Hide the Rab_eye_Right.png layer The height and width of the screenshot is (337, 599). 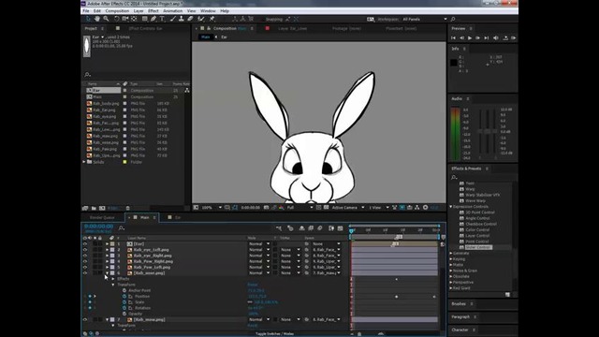(x=85, y=256)
